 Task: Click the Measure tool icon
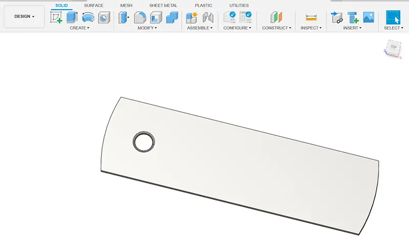[x=311, y=17]
